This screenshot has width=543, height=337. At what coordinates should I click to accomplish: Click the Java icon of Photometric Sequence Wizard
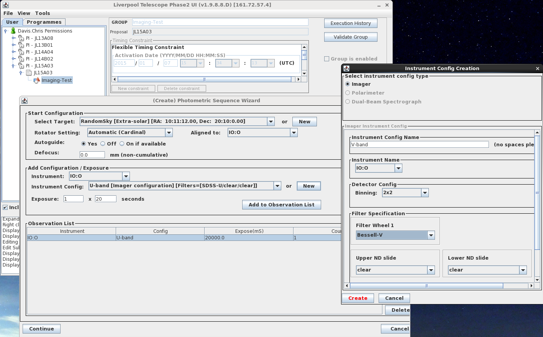[25, 101]
